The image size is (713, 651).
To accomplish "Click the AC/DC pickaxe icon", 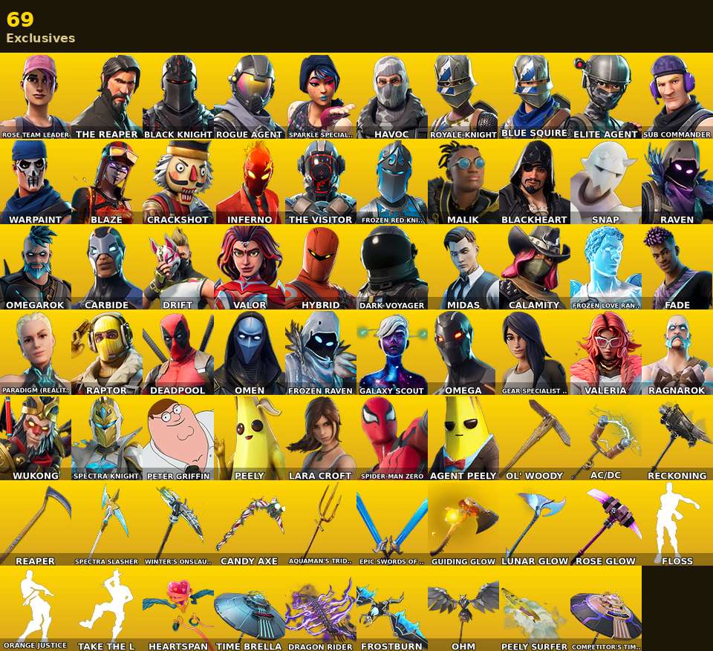I will (x=606, y=438).
